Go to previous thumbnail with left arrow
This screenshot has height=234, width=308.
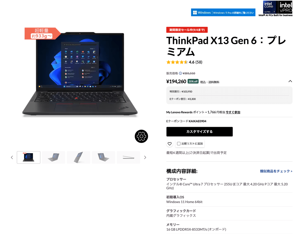(x=12, y=157)
